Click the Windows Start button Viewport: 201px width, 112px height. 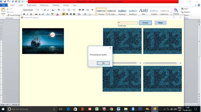tap(3, 109)
